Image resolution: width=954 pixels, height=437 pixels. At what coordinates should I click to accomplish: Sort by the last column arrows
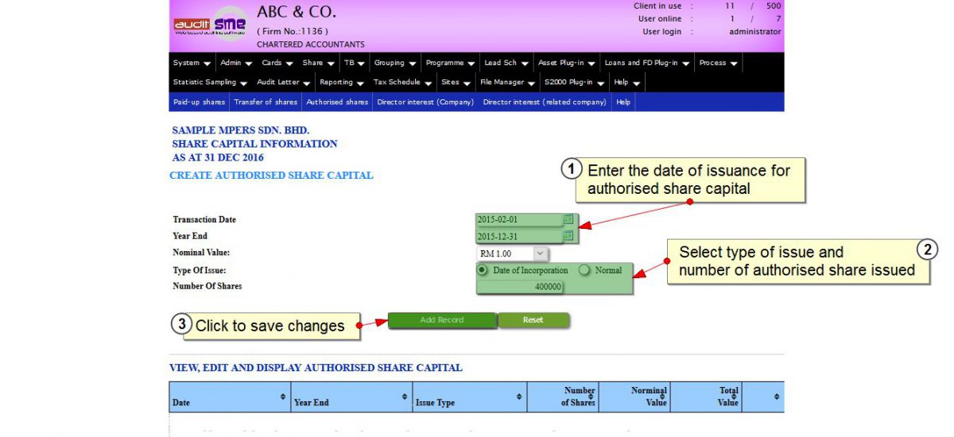pos(776,396)
